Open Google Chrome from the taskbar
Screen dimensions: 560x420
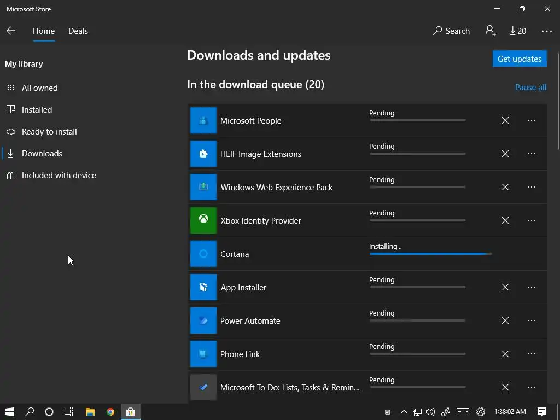tap(110, 412)
